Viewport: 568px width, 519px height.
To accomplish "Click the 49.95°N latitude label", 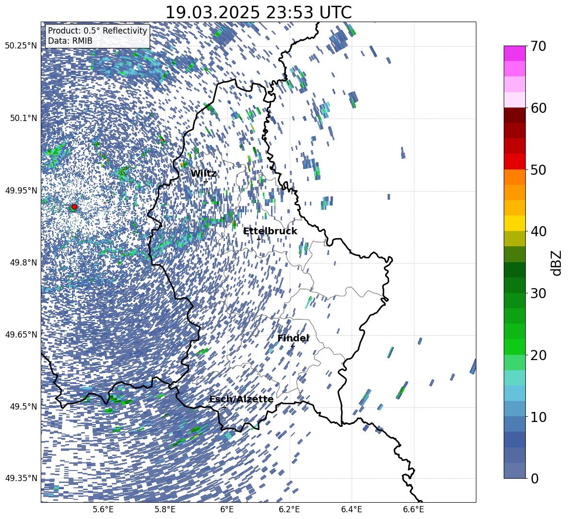I will [x=21, y=191].
